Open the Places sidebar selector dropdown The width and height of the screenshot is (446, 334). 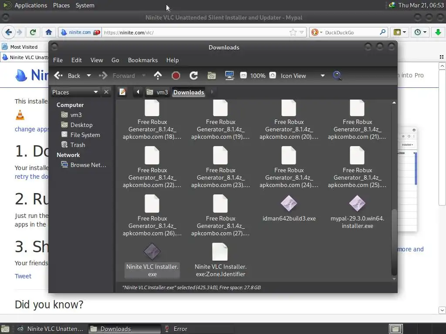click(75, 92)
